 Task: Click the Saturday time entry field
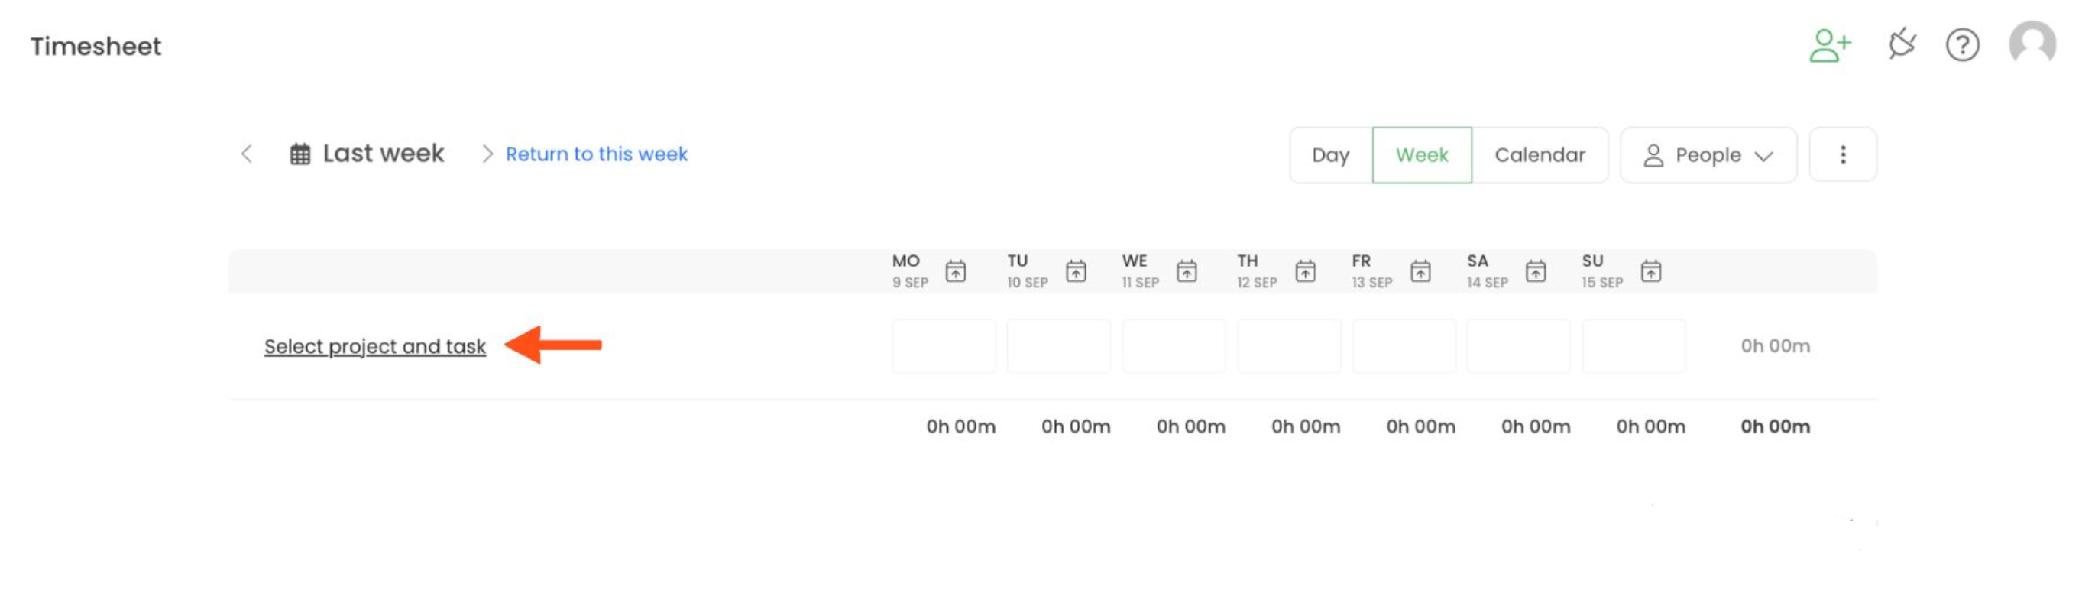tap(1517, 346)
